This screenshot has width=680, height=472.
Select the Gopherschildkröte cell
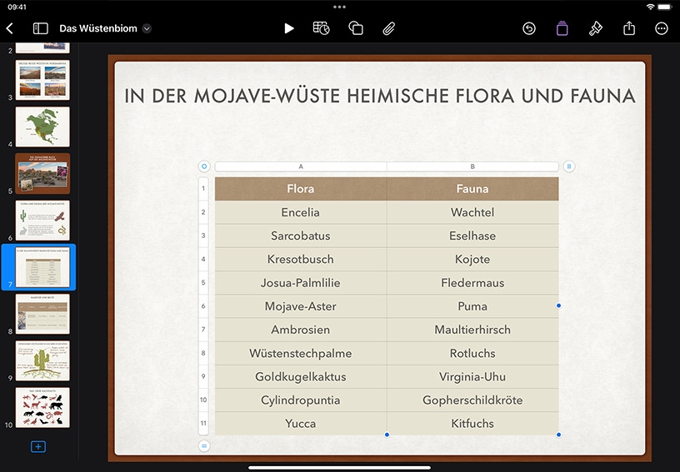pos(472,400)
